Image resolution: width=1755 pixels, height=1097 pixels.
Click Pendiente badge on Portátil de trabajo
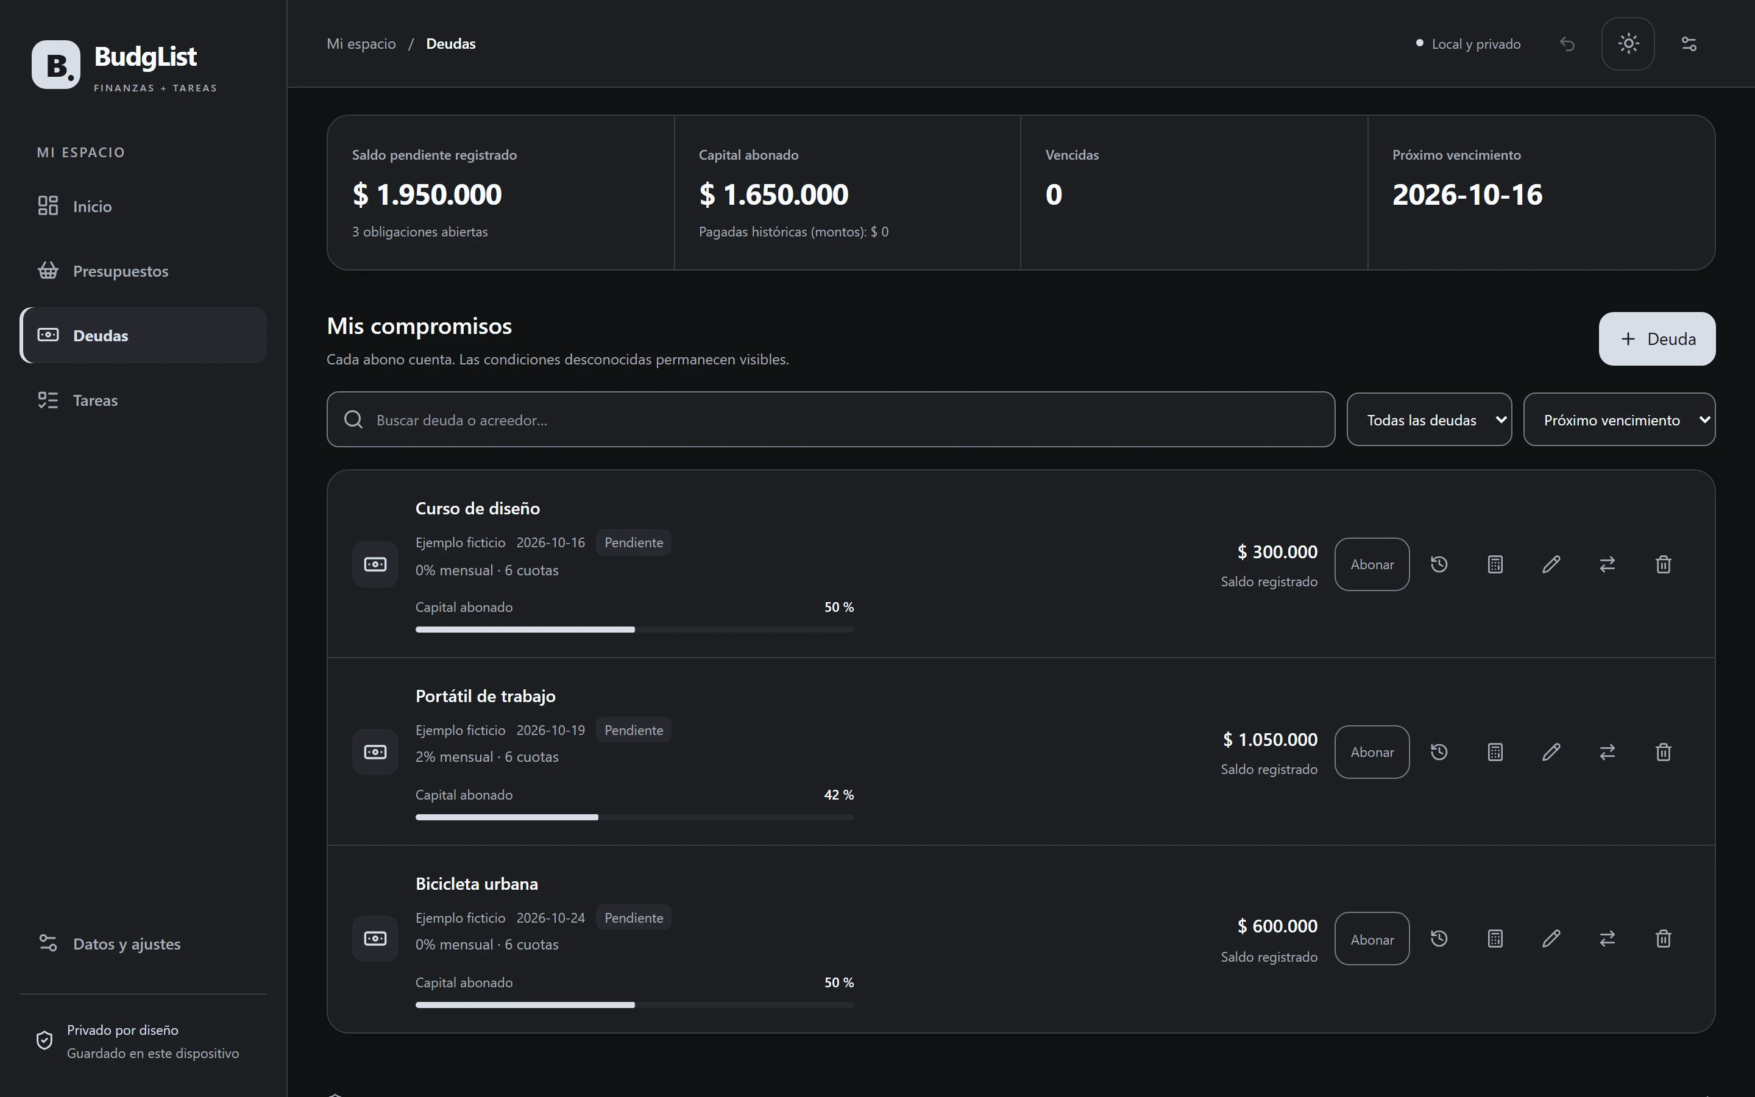pyautogui.click(x=633, y=730)
